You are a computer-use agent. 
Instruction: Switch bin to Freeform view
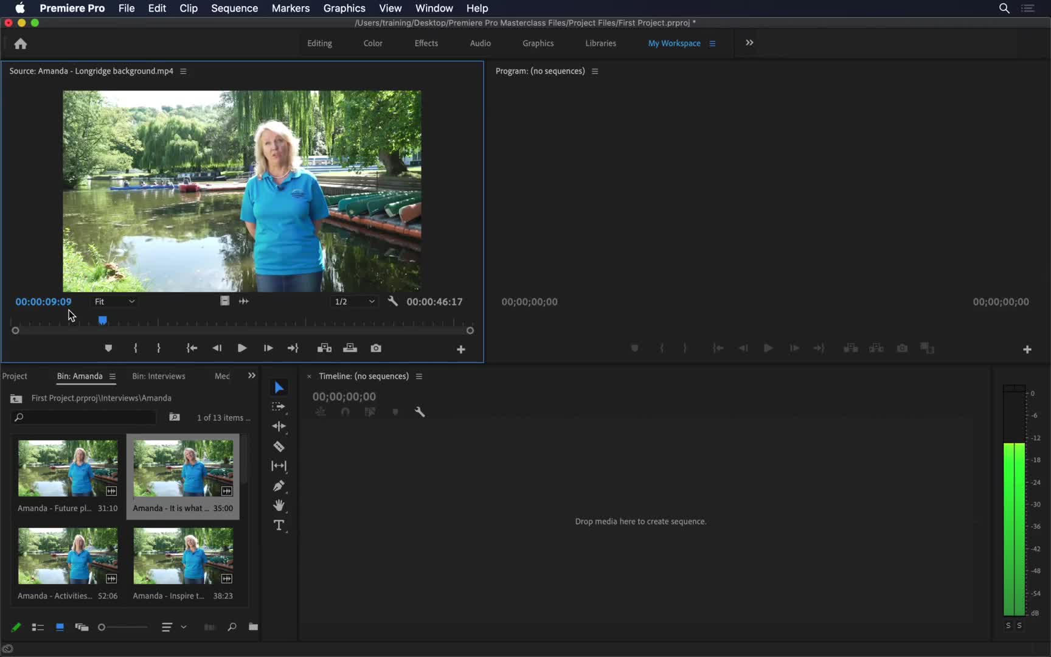pos(82,627)
